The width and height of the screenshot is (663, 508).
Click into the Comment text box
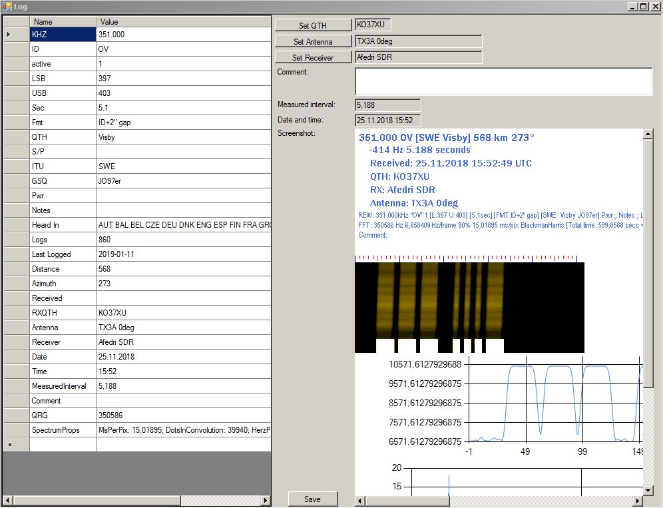(x=504, y=81)
